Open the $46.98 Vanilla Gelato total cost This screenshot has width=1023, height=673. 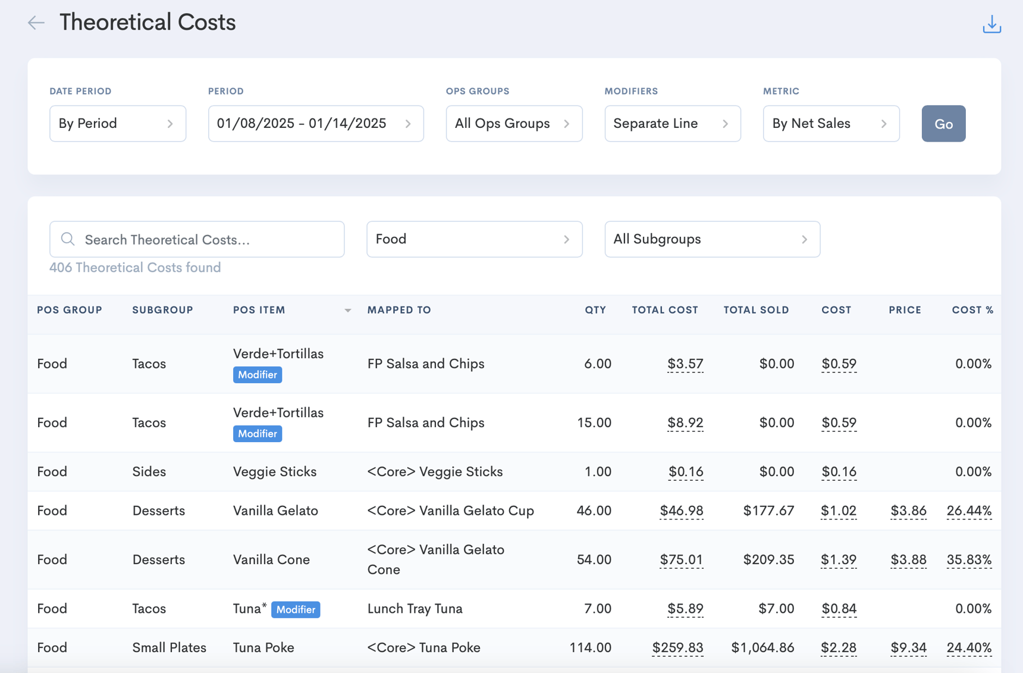pos(681,511)
